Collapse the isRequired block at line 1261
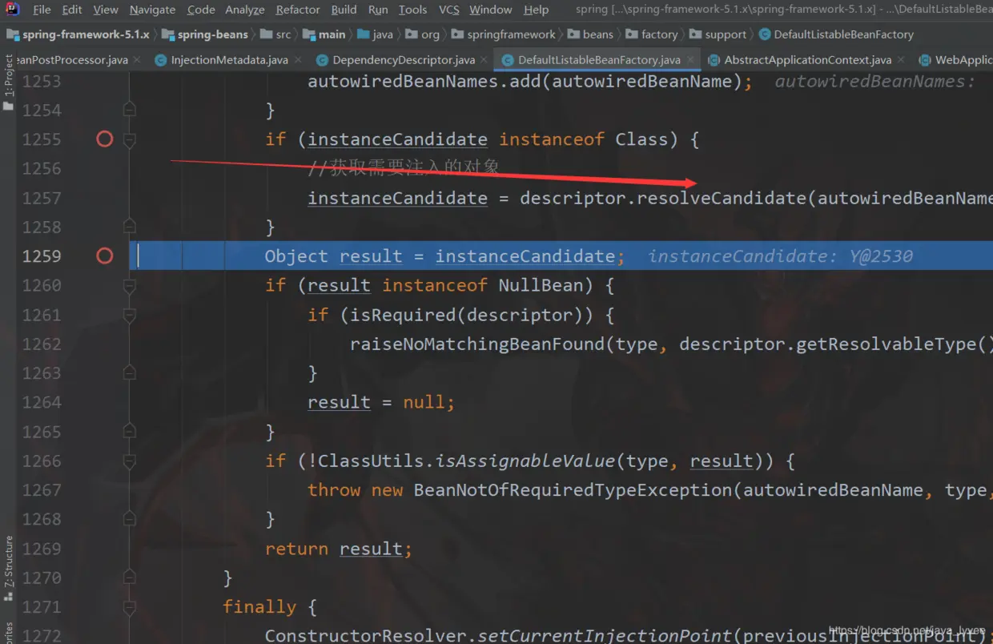Viewport: 993px width, 644px height. click(x=130, y=315)
